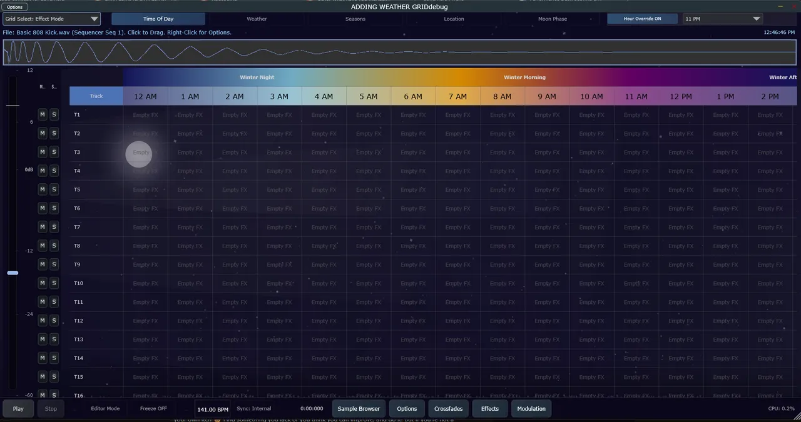Image resolution: width=801 pixels, height=422 pixels.
Task: Open the Seasons tab
Action: pyautogui.click(x=355, y=19)
